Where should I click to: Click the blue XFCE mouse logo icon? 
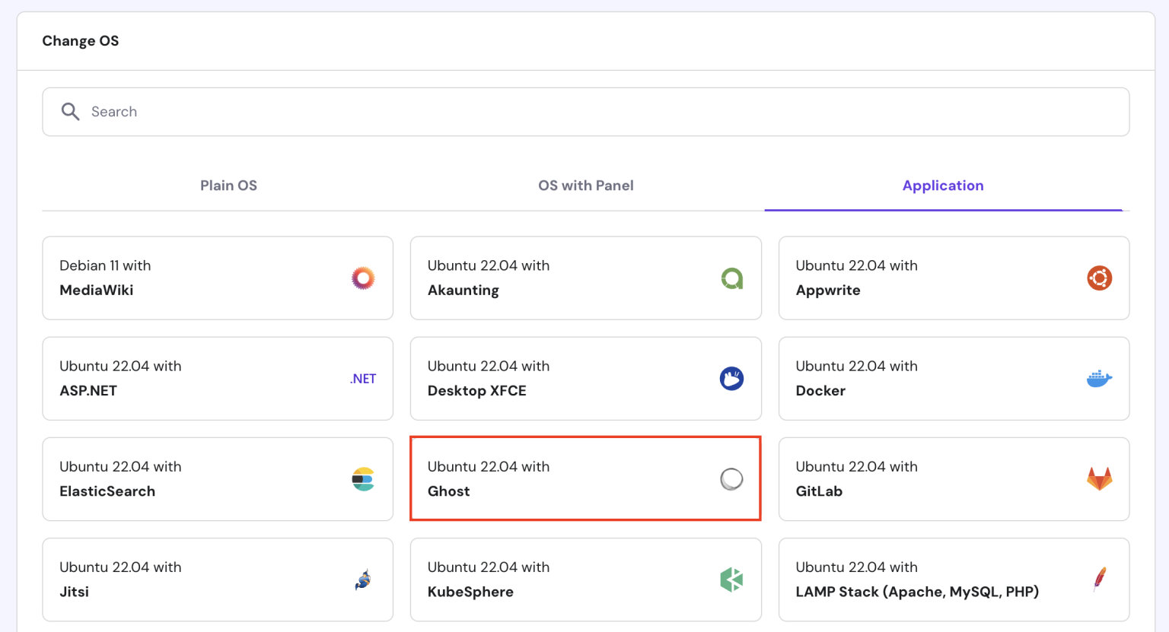tap(731, 379)
